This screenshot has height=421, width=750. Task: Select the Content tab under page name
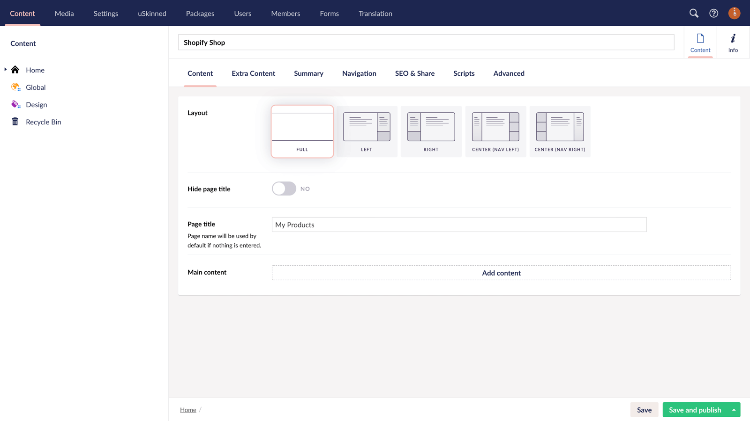click(x=200, y=73)
